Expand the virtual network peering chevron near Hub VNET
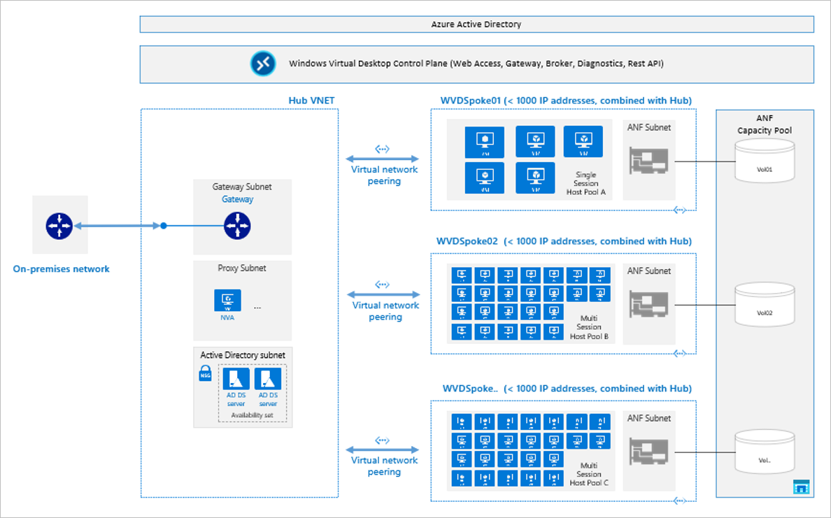The image size is (831, 518). point(383,148)
